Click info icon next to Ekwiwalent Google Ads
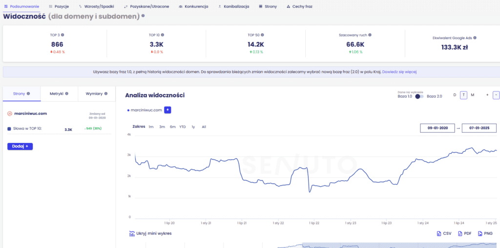Screen dimensions: 500x248 (475, 38)
